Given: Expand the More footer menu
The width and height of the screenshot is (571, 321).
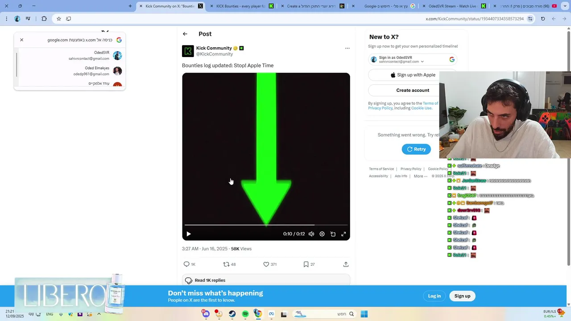Looking at the screenshot, I should tap(421, 176).
